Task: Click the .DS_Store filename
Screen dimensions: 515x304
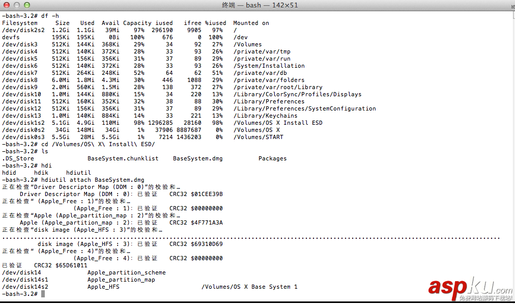Action: pos(18,158)
